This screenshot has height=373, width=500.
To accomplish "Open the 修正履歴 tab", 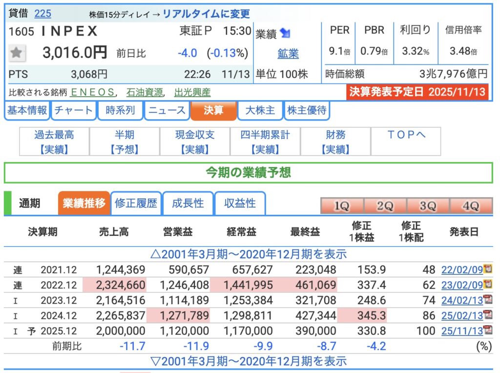I will pos(136,203).
